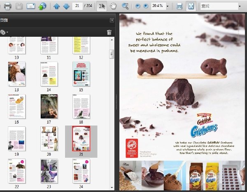Go to next page with down arrow
The width and height of the screenshot is (247, 192).
click(x=66, y=6)
